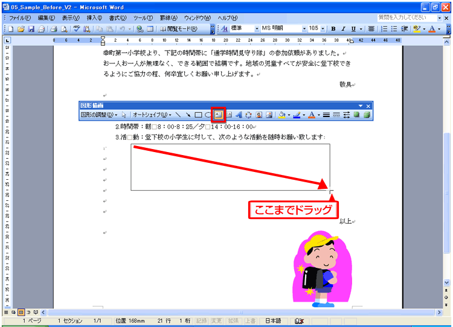
Task: Toggle Bold formatting
Action: pos(333,28)
